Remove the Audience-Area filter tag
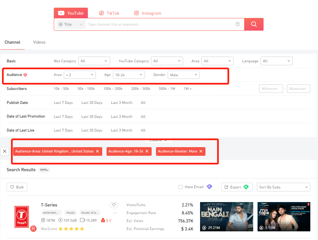Image resolution: width=318 pixels, height=240 pixels. pos(98,151)
